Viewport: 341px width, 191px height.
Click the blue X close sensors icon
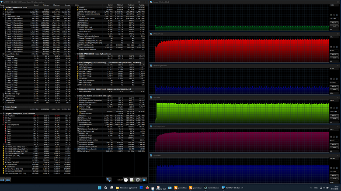144,180
